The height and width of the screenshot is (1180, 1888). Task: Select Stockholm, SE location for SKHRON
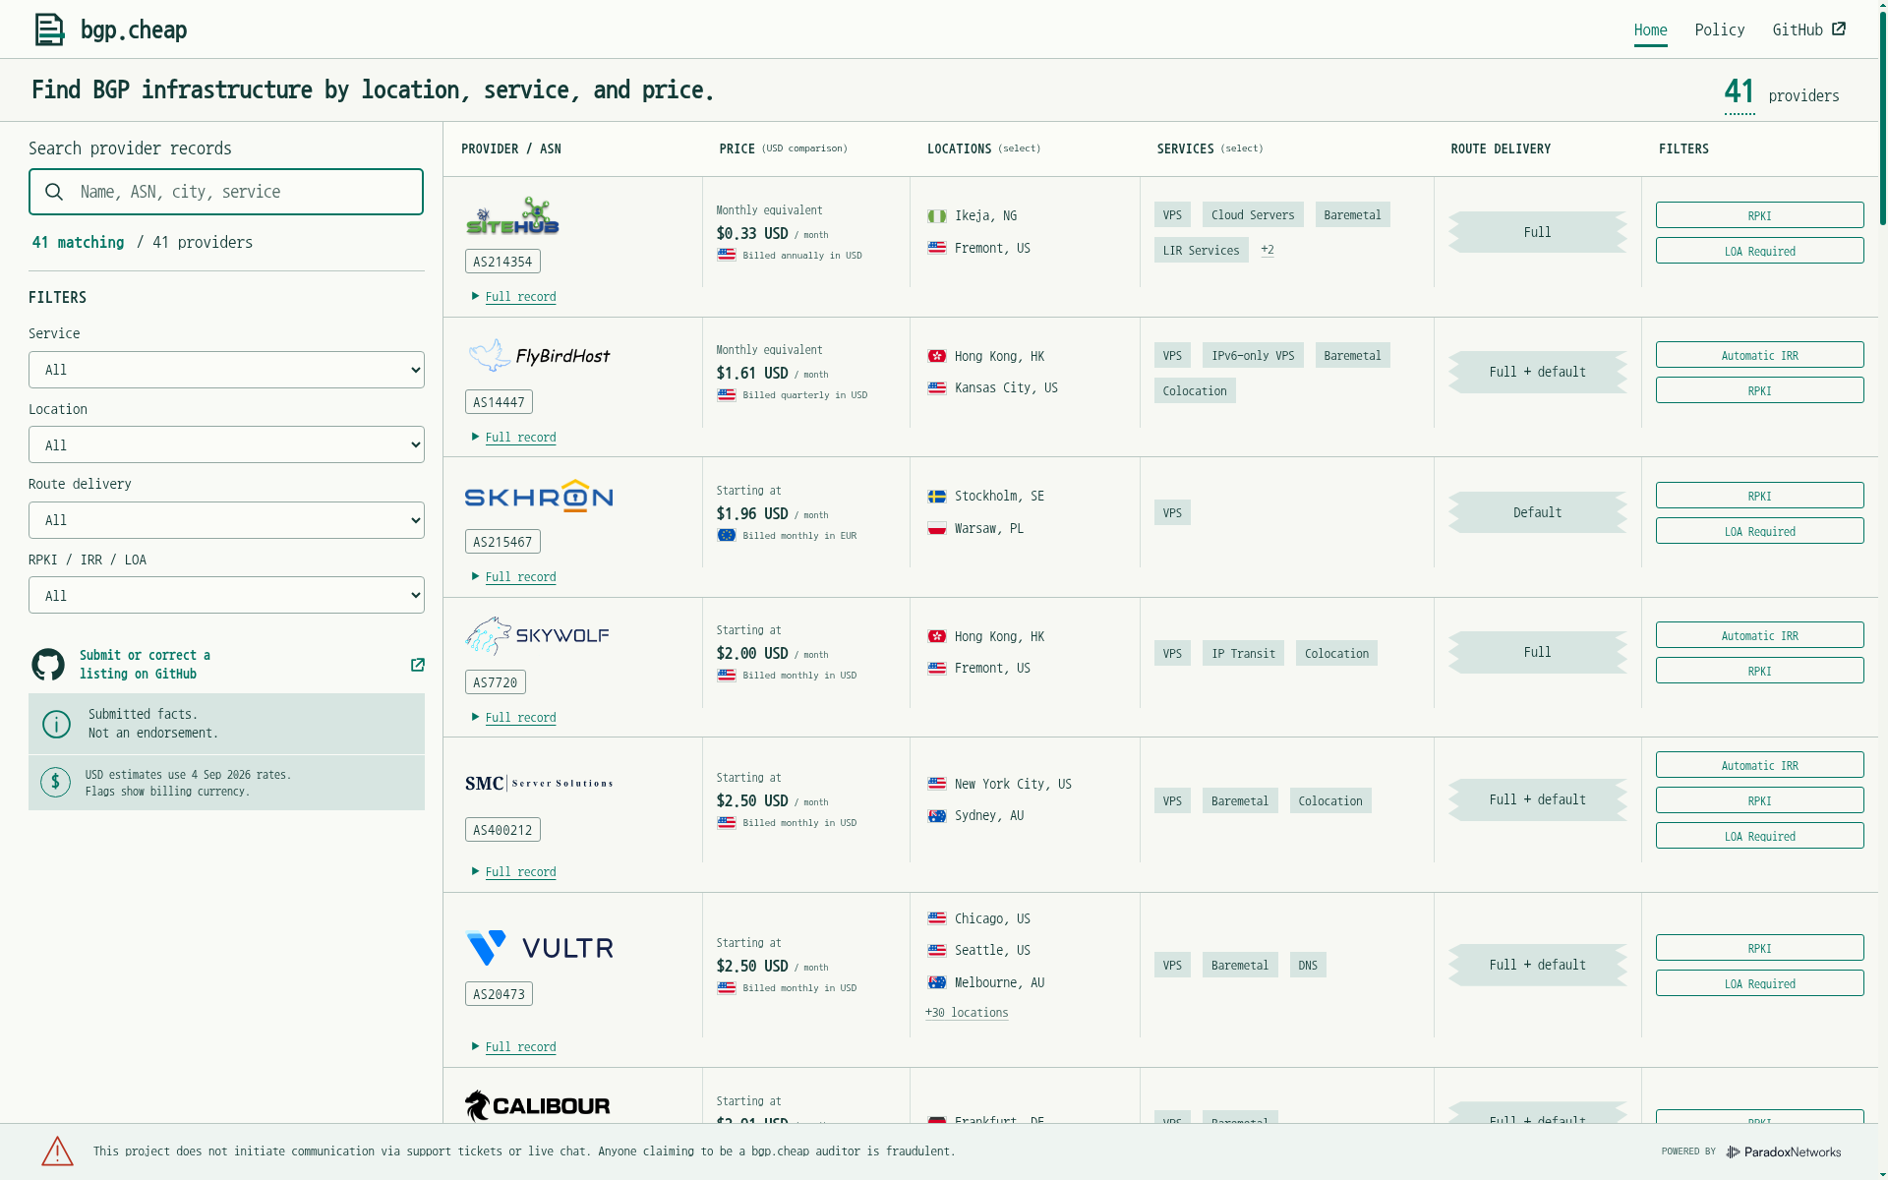[x=986, y=497]
